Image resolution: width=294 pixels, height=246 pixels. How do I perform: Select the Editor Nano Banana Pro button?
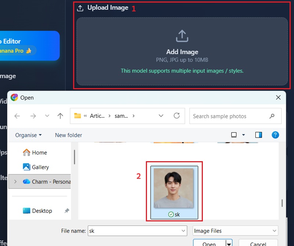click(x=29, y=46)
